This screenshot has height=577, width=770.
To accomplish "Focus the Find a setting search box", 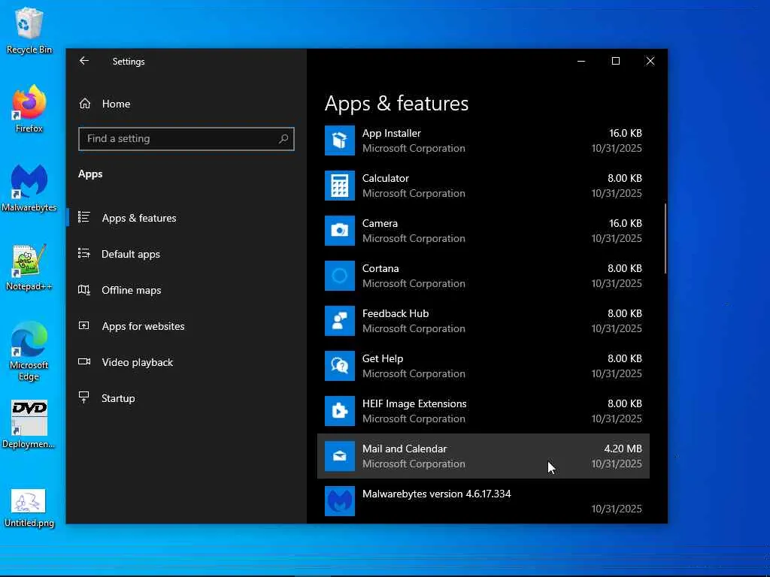I will click(186, 139).
